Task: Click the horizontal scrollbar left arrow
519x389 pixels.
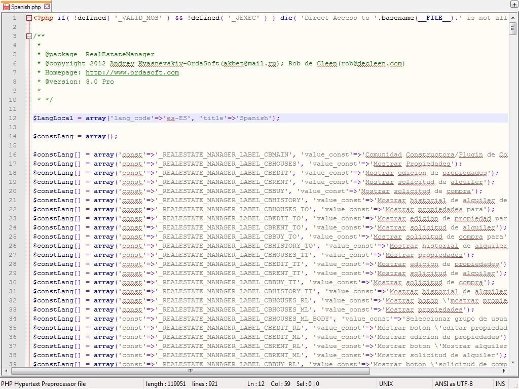Action: coord(6,371)
